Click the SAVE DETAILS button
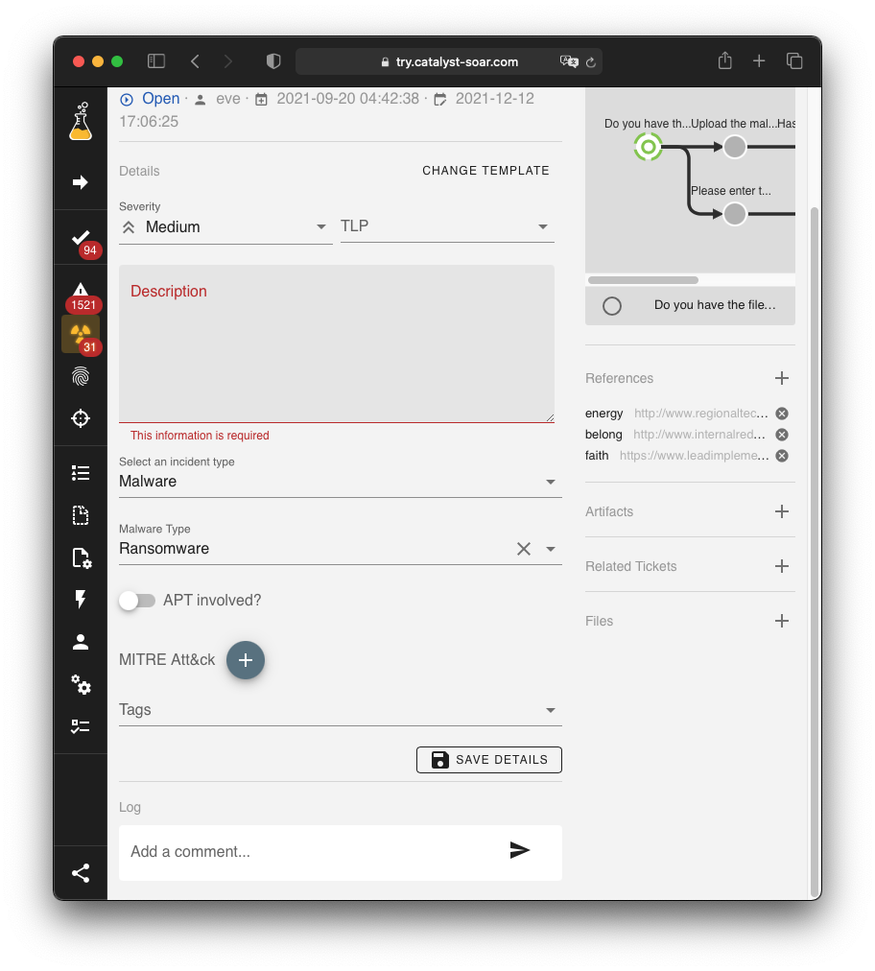The width and height of the screenshot is (875, 971). point(489,760)
